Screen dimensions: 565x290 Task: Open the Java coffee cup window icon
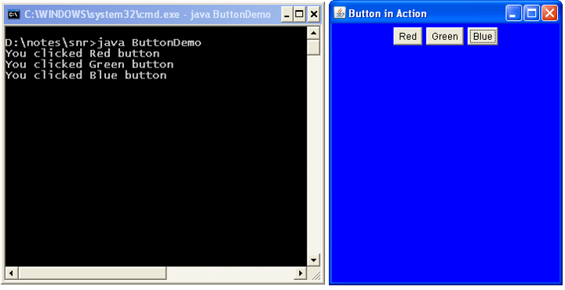(340, 13)
